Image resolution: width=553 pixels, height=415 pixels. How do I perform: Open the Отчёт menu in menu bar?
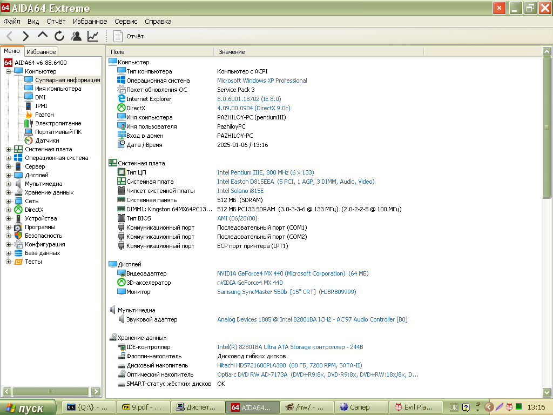click(56, 22)
